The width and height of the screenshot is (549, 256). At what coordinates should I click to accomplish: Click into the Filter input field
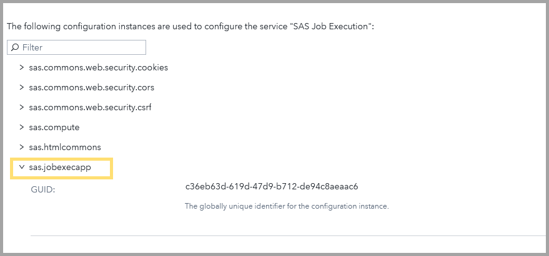[x=81, y=47]
